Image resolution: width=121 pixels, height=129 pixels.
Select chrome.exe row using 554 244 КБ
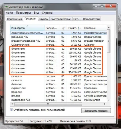coord(59,72)
